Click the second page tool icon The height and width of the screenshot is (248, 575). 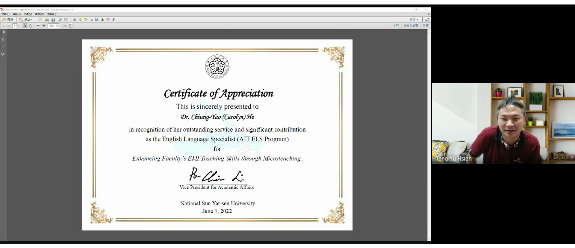pyautogui.click(x=97, y=19)
